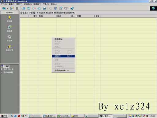Open the 短信息(S) menu in menu bar
157x118 pixels.
pos(37,4)
